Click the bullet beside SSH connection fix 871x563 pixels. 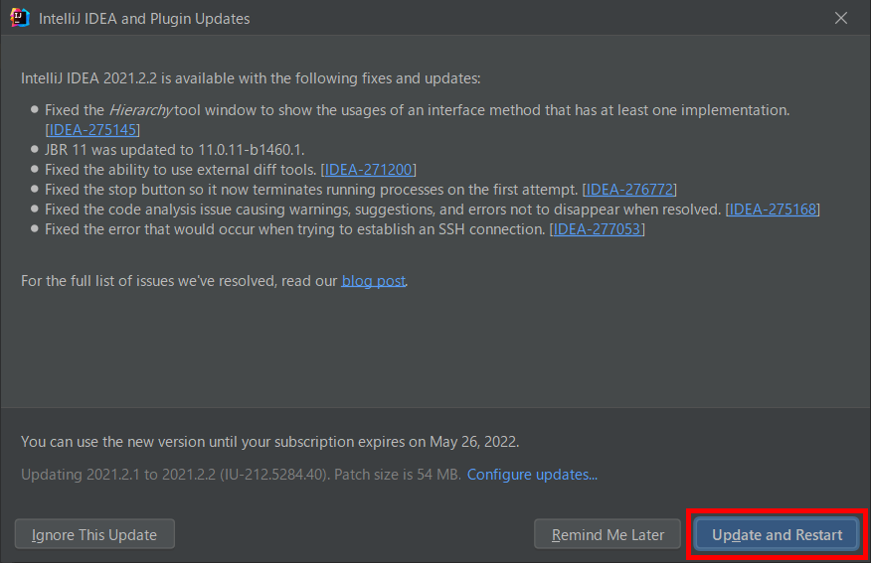click(x=35, y=228)
